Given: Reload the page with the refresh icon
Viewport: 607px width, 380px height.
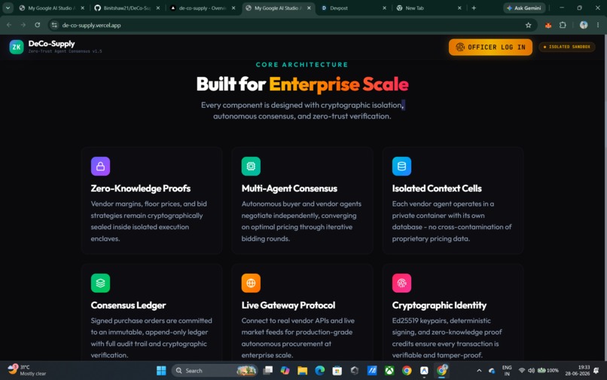Looking at the screenshot, I should [x=37, y=25].
